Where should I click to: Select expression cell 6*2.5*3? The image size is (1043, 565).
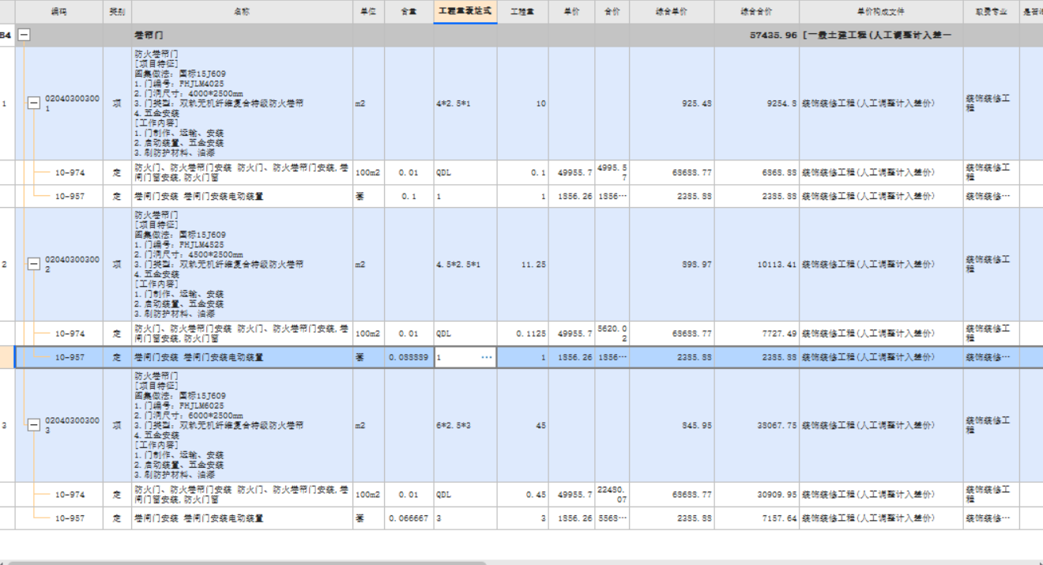[x=465, y=426]
